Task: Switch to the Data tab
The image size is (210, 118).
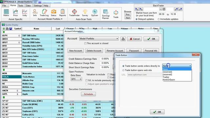Action: pyautogui.click(x=28, y=6)
